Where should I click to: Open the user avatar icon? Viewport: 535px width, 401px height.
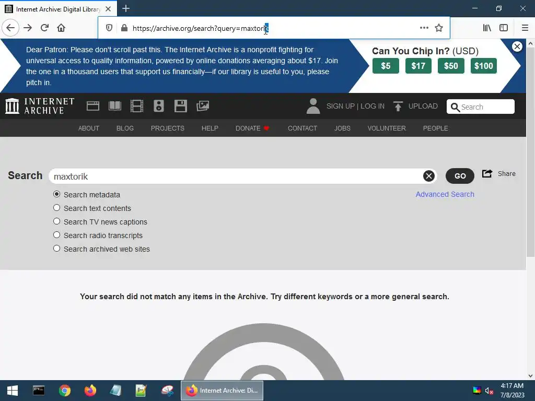pos(313,106)
